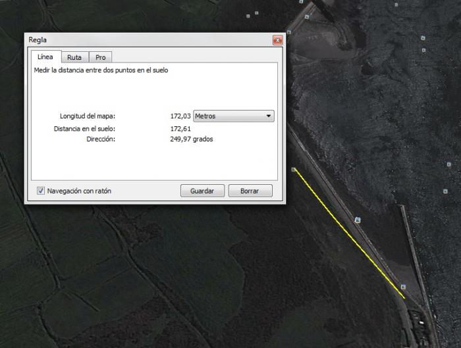Image resolution: width=461 pixels, height=348 pixels.
Task: Toggle Navegación con ratón checkbox
Action: [41, 191]
